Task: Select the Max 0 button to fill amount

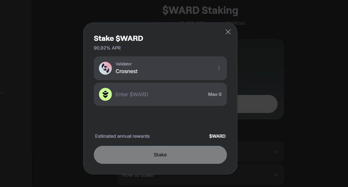Action: (215, 94)
